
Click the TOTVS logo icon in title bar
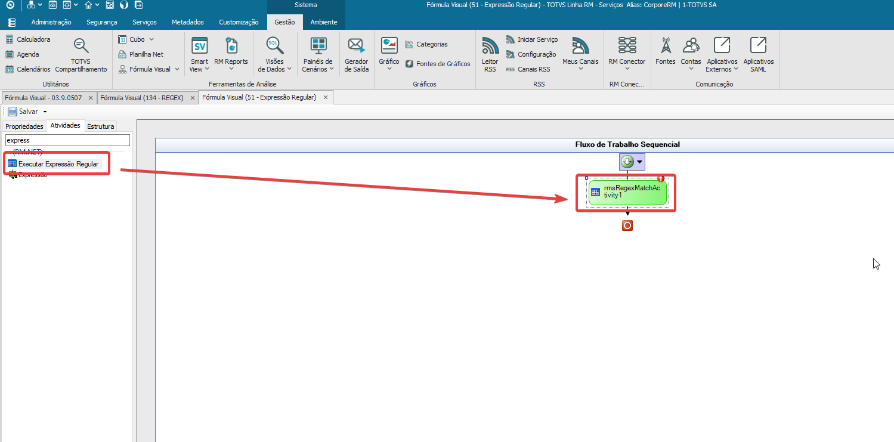point(10,5)
